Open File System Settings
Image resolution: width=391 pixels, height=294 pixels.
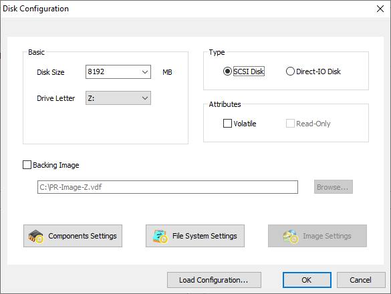click(x=195, y=236)
